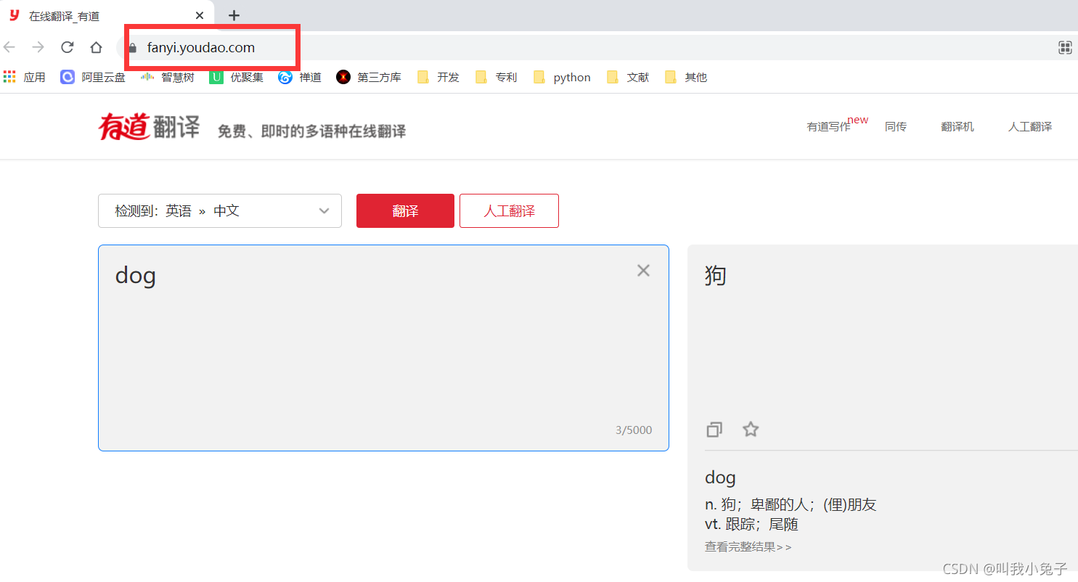This screenshot has height=582, width=1078.
Task: Click the dictionary headword dog
Action: coord(720,478)
